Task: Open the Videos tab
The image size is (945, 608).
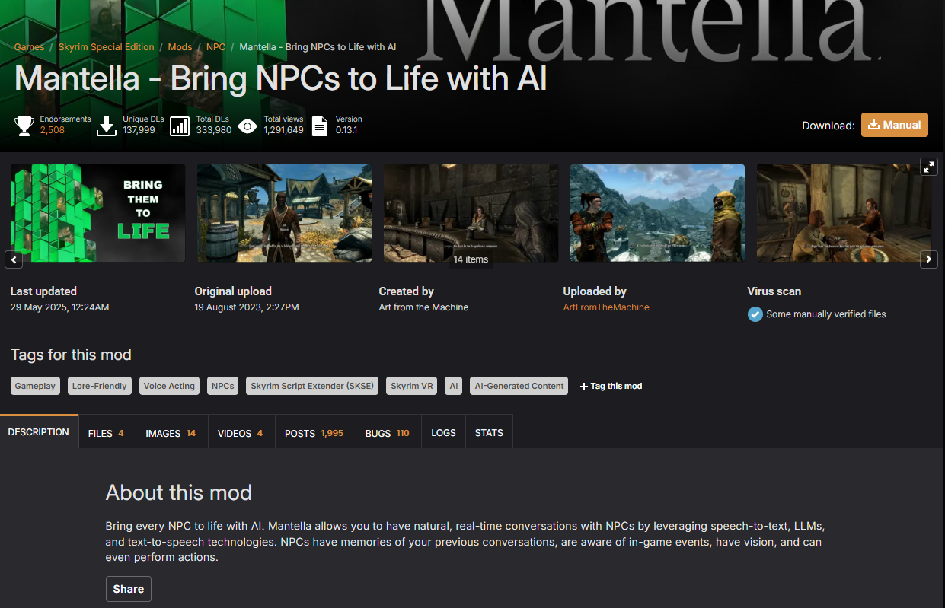Action: point(240,433)
